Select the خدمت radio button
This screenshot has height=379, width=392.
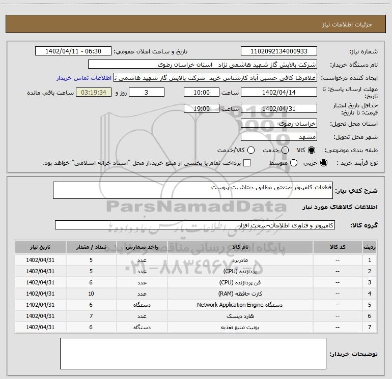[x=285, y=150]
